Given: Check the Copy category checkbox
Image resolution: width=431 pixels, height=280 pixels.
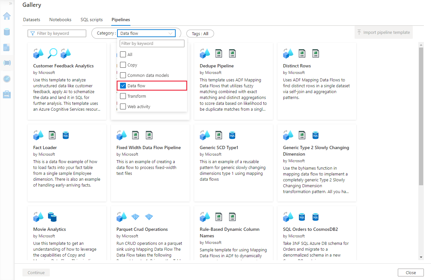Looking at the screenshot, I should click(123, 64).
